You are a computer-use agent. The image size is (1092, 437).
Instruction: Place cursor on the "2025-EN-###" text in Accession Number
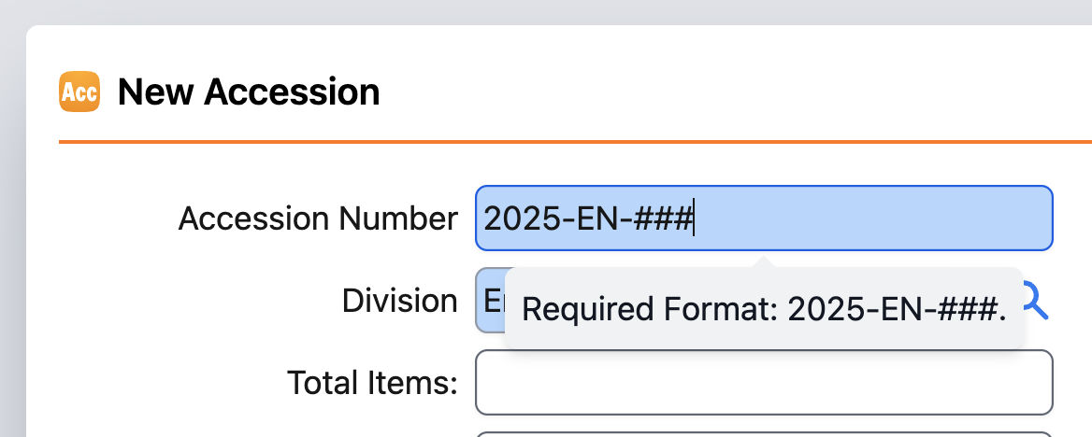pyautogui.click(x=587, y=218)
